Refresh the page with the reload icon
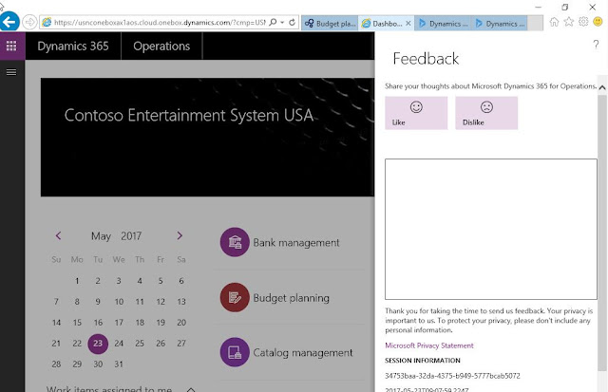The width and height of the screenshot is (608, 392). click(292, 22)
